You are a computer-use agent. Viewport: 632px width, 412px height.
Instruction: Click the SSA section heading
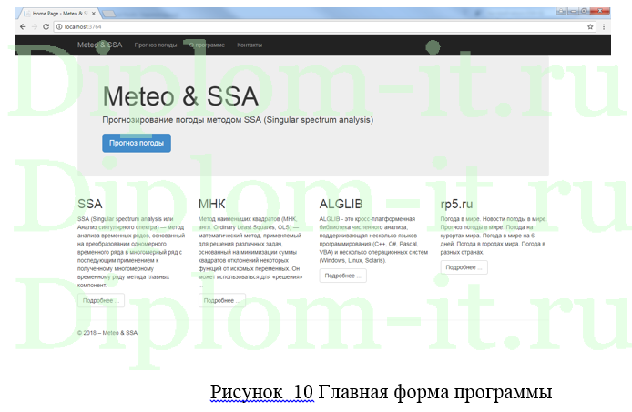[x=90, y=204]
